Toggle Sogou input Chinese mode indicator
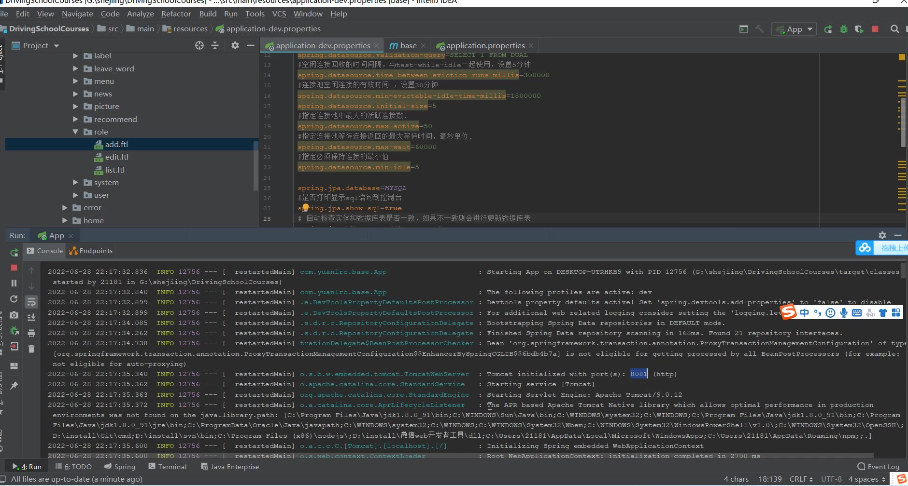The height and width of the screenshot is (486, 908). [x=804, y=313]
